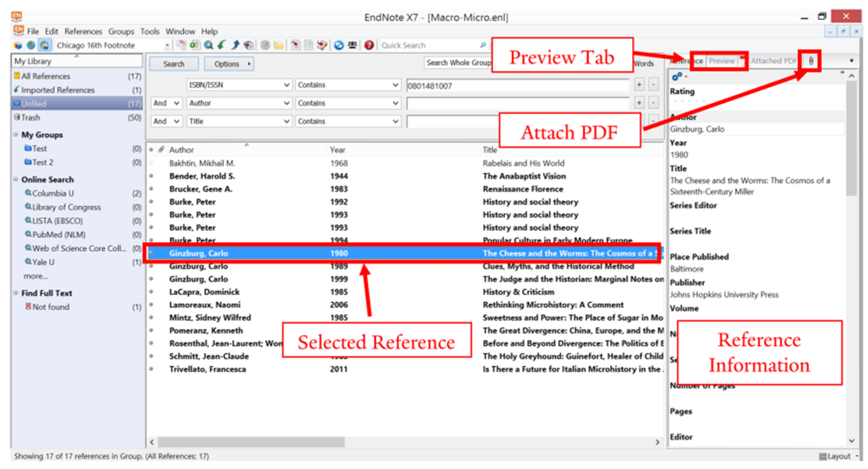Collapse the Online Search section

pos(16,179)
